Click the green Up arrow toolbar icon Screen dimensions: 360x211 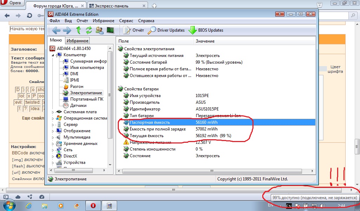(78, 30)
